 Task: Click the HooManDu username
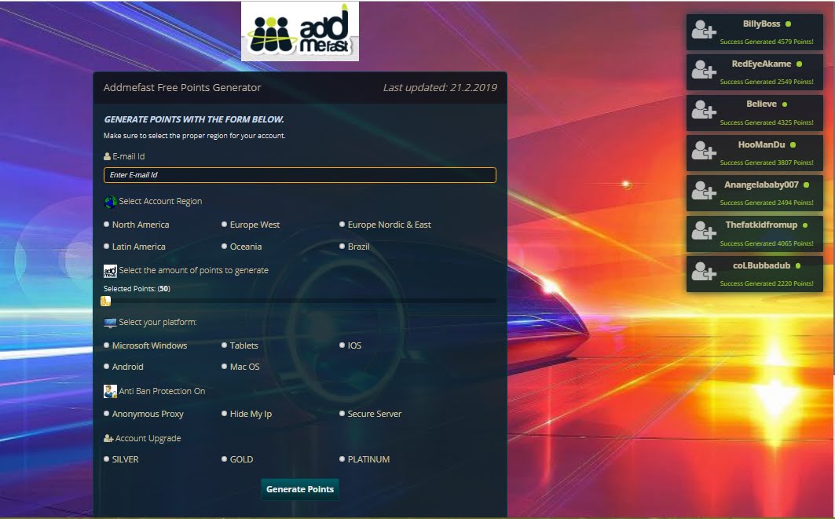coord(761,144)
